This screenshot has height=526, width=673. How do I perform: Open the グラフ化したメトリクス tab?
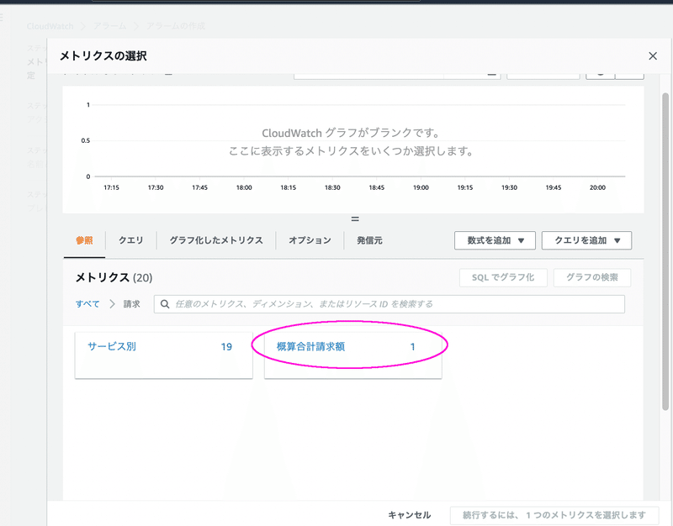pyautogui.click(x=216, y=240)
